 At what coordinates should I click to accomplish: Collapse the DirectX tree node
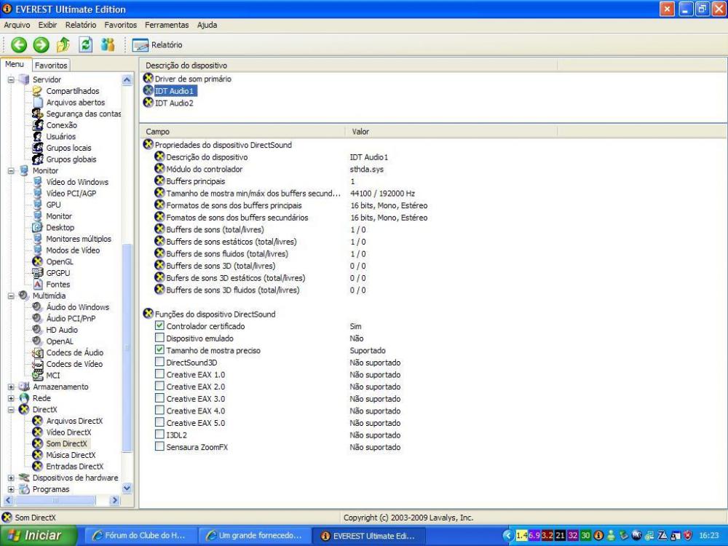(11, 410)
